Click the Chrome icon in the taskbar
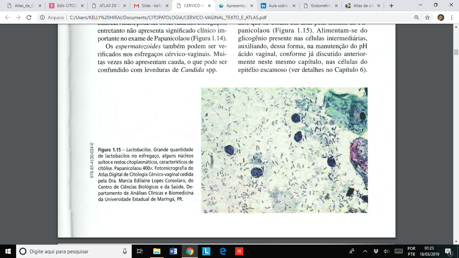 190,251
